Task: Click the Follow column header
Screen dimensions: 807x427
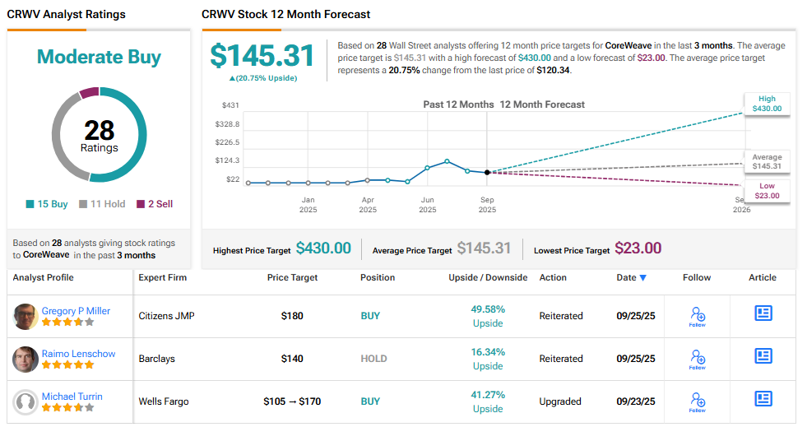Action: (696, 277)
